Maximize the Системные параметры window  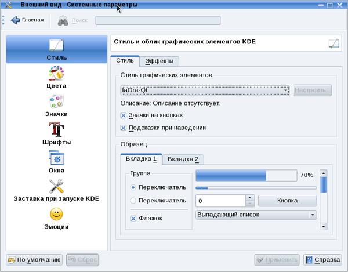(x=330, y=5)
